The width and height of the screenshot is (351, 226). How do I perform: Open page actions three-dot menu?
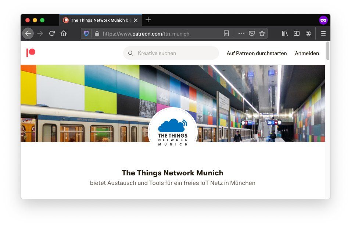point(241,33)
